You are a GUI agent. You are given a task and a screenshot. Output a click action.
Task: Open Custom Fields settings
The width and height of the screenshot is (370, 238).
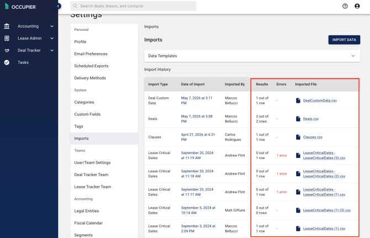pyautogui.click(x=87, y=114)
